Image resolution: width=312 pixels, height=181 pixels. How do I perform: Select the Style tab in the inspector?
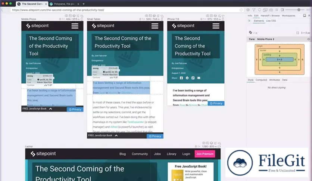pos(250,80)
